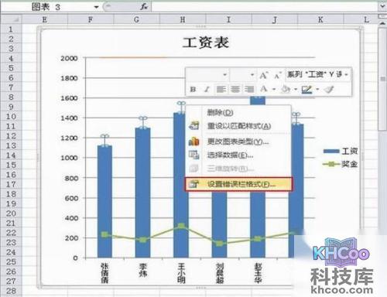
Task: Click the 奖金 legend label
Action: point(350,164)
